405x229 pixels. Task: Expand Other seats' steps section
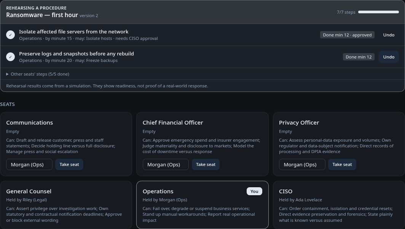[38, 74]
